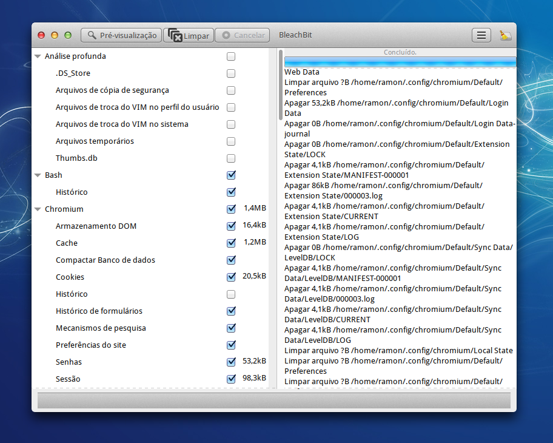Open the hamburger menu button
The height and width of the screenshot is (443, 553).
481,35
